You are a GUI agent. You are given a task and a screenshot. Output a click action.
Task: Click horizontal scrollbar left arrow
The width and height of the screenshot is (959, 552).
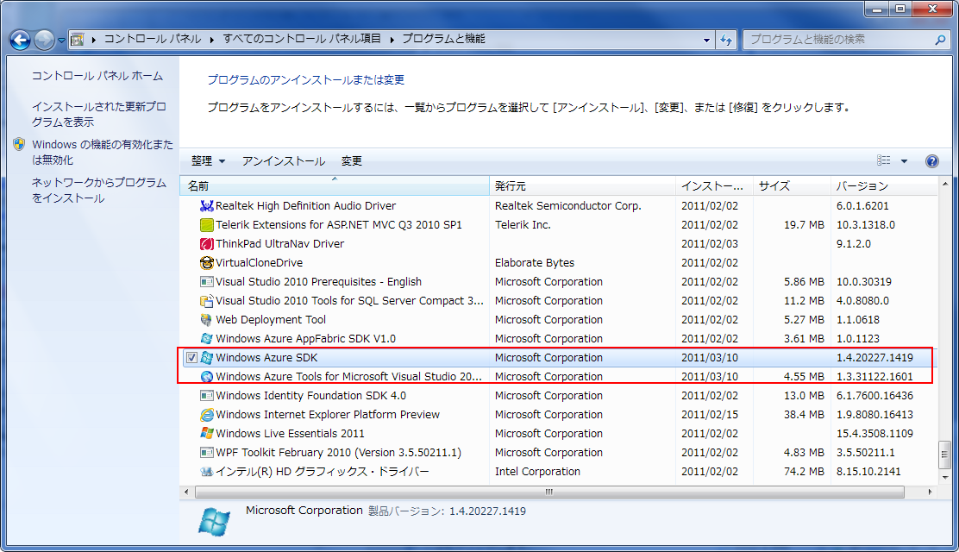point(186,492)
